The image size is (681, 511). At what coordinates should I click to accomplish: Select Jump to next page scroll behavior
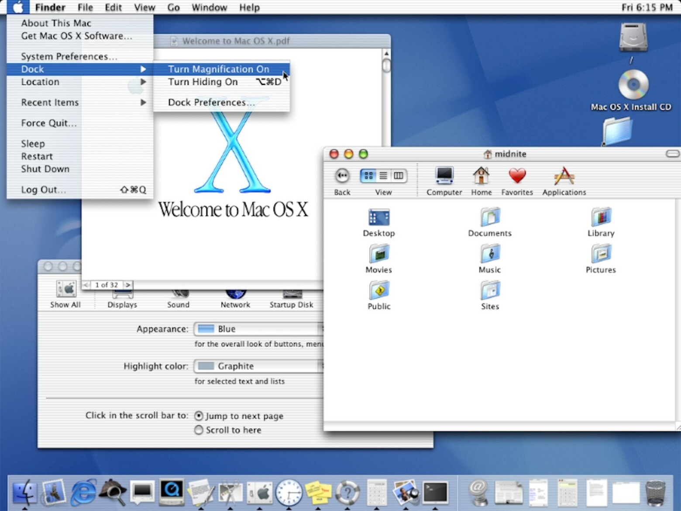click(x=199, y=416)
